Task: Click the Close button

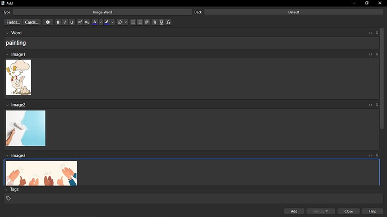Action: click(x=348, y=211)
